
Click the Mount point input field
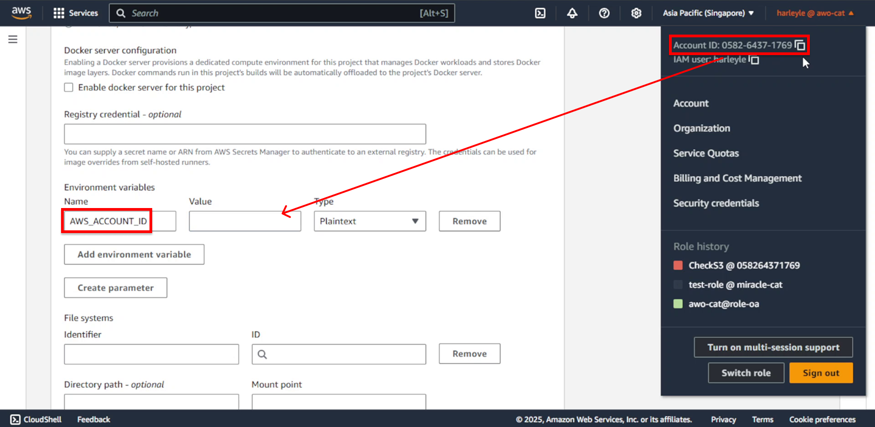coord(339,402)
